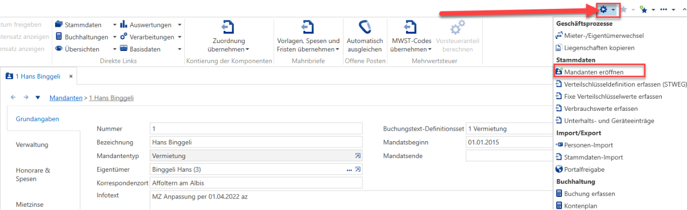
Task: Follow the Mandanten breadcrumb link
Action: (x=66, y=98)
